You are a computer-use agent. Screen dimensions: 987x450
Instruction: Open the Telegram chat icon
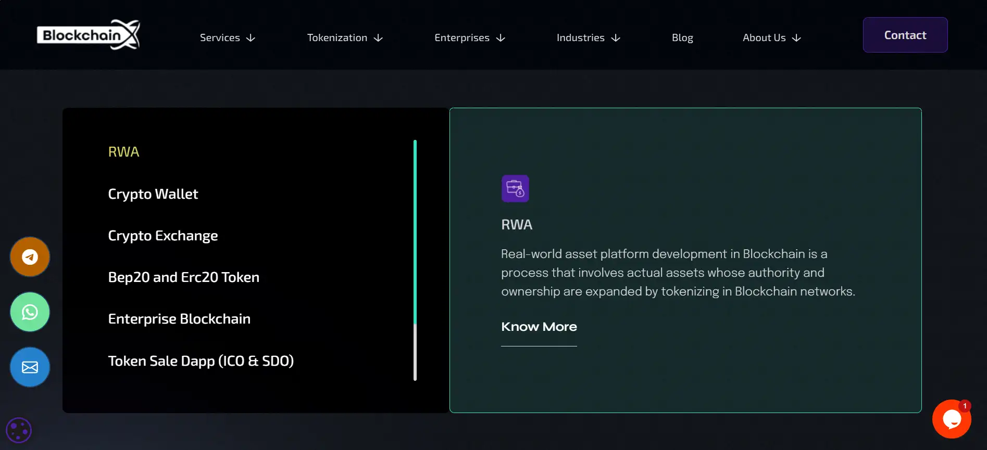[x=30, y=257]
